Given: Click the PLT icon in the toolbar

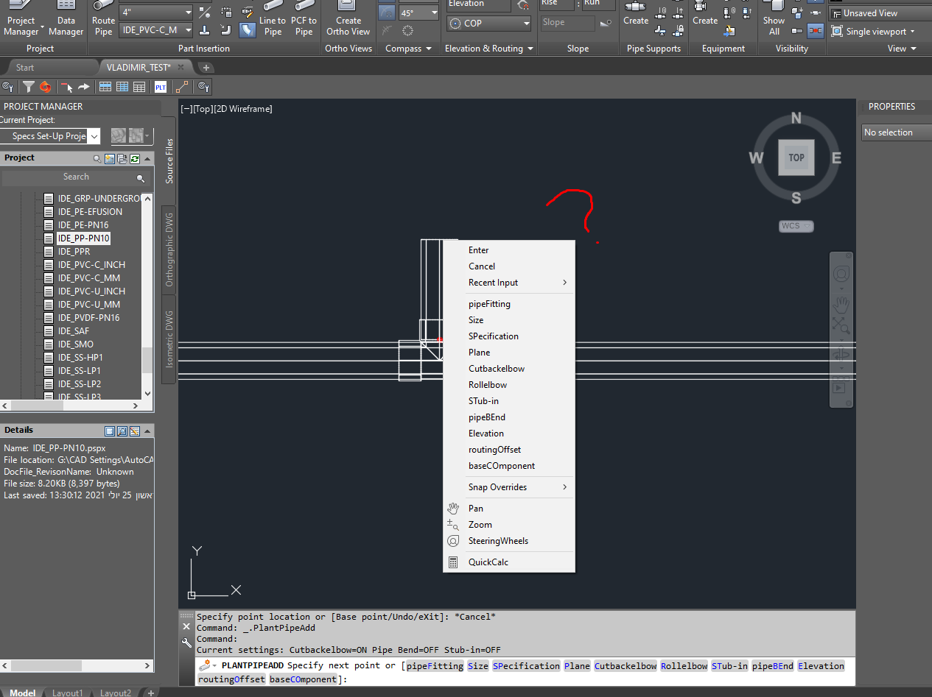Looking at the screenshot, I should pos(161,87).
